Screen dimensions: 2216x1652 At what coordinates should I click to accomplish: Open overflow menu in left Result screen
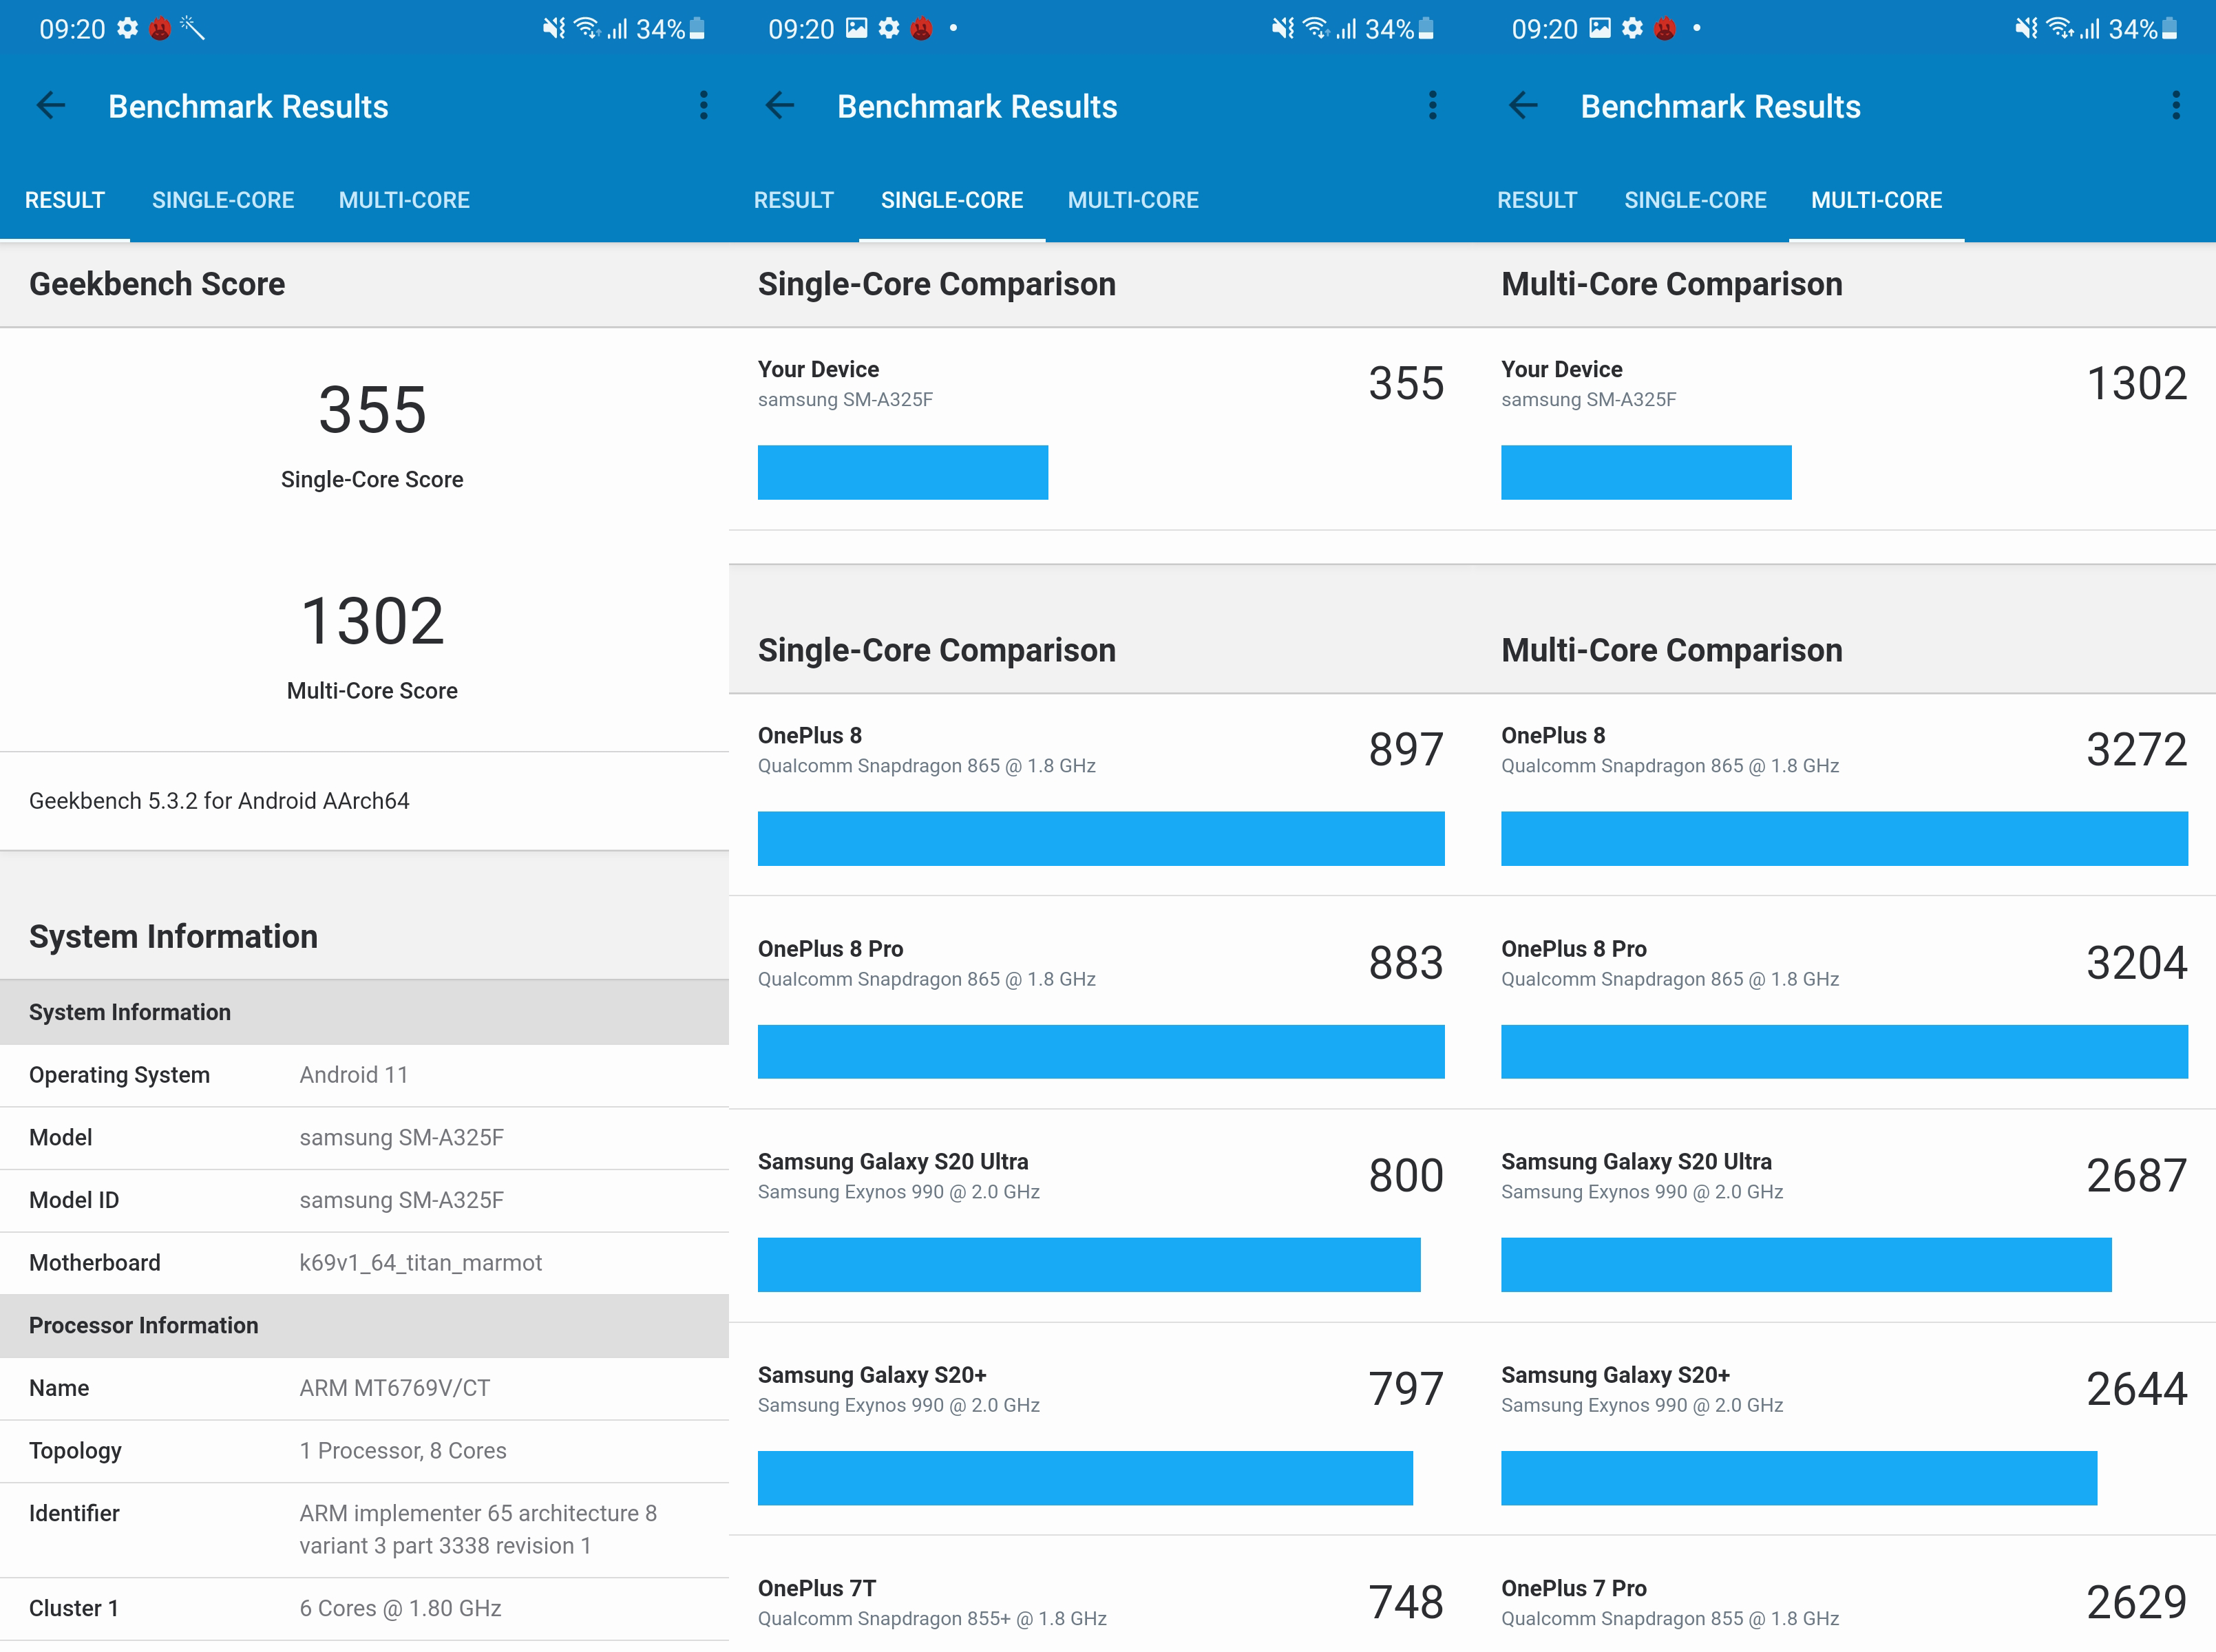(x=704, y=106)
